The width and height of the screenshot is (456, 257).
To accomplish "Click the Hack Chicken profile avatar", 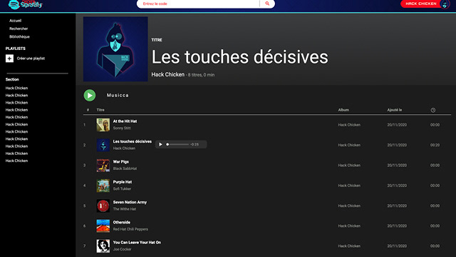I will 445,4.
